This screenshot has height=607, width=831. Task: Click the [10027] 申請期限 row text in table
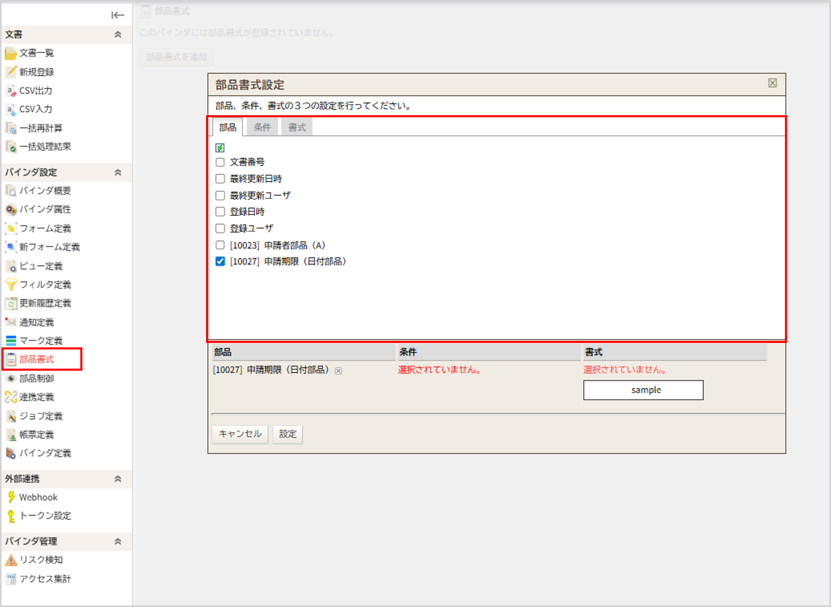tap(271, 370)
